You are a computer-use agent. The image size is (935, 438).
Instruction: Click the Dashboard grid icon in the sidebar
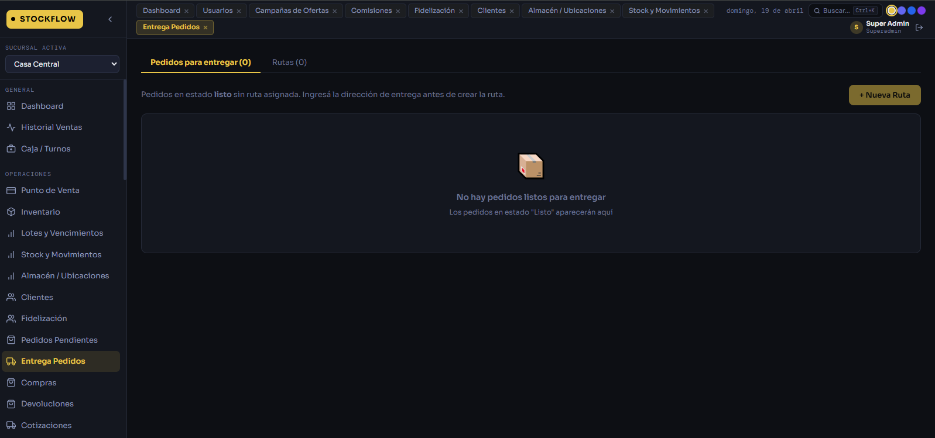coord(11,106)
